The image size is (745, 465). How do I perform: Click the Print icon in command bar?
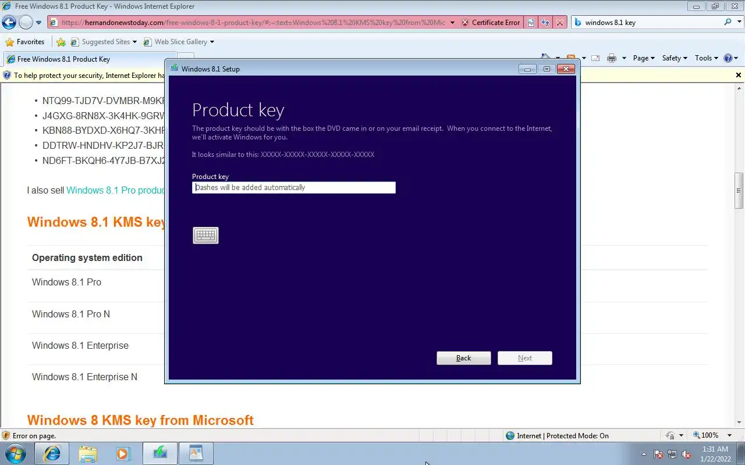tap(611, 58)
